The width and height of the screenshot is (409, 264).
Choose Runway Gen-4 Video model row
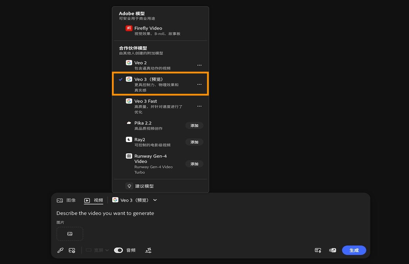point(160,164)
